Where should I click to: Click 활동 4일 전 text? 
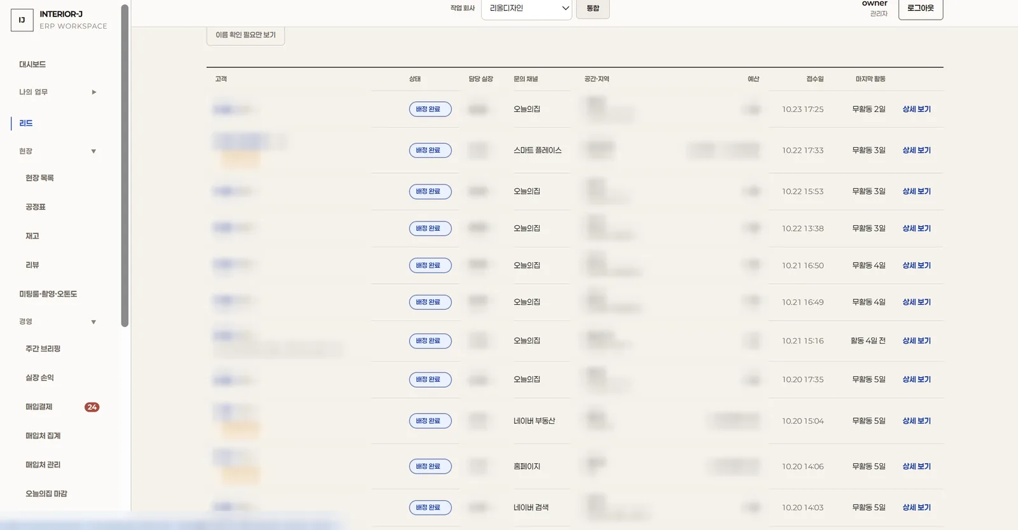coord(868,341)
